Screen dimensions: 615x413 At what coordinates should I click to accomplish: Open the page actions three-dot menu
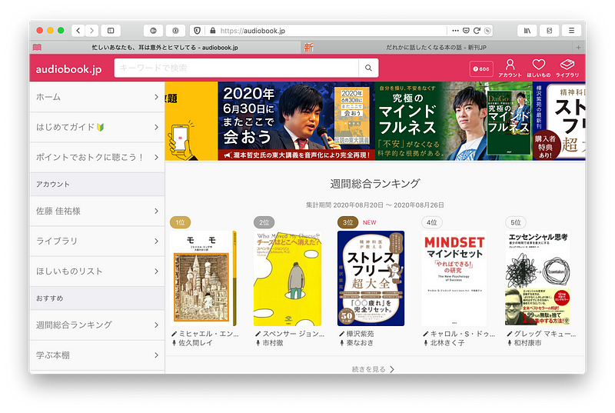(455, 31)
